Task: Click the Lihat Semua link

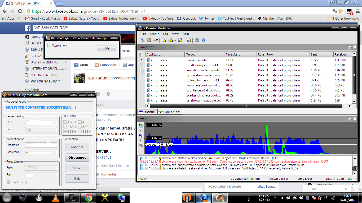Action: (266, 186)
